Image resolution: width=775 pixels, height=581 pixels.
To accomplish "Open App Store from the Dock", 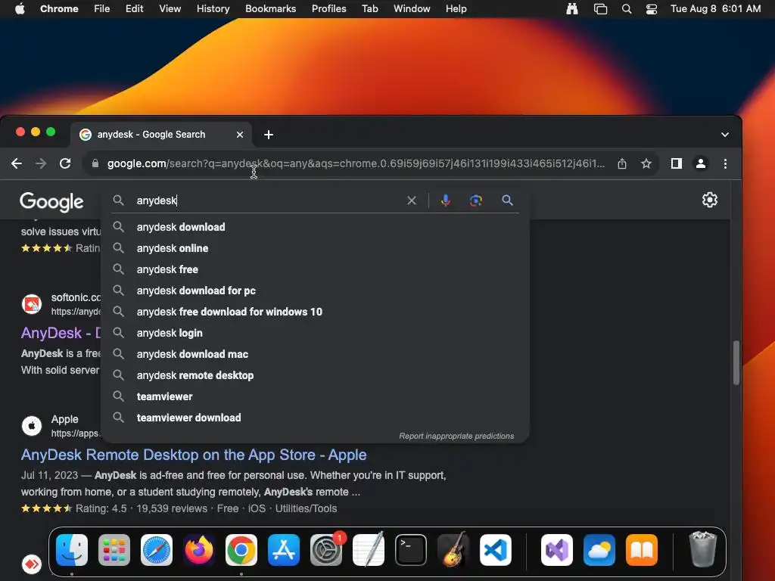I will pos(284,550).
